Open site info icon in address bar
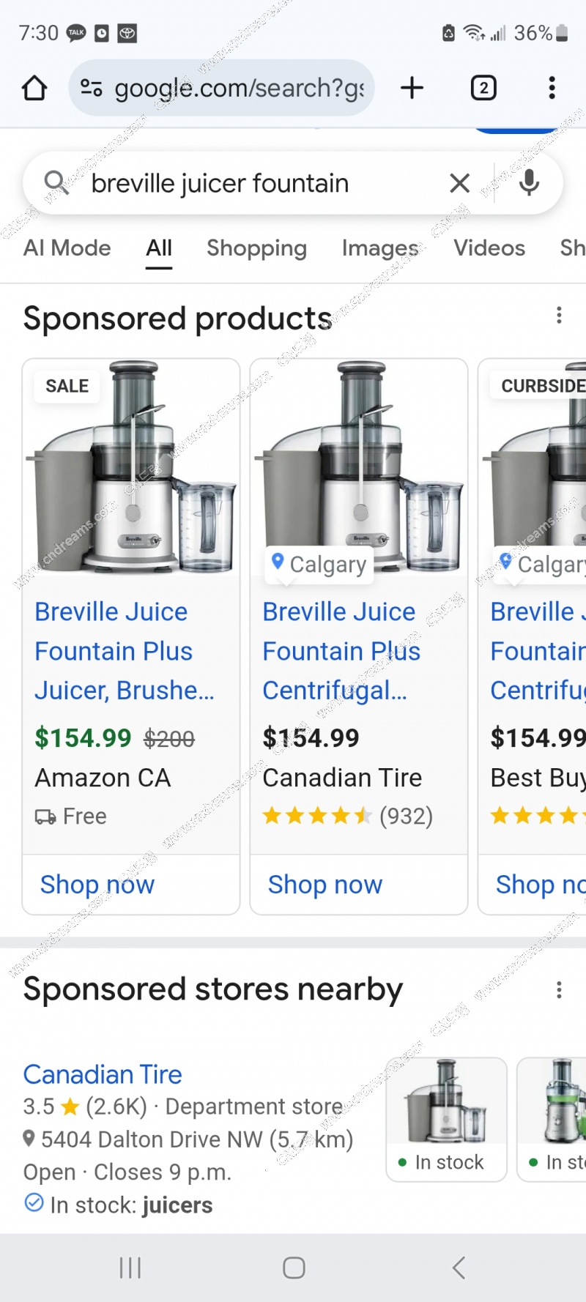Viewport: 586px width, 1302px height. pyautogui.click(x=91, y=88)
